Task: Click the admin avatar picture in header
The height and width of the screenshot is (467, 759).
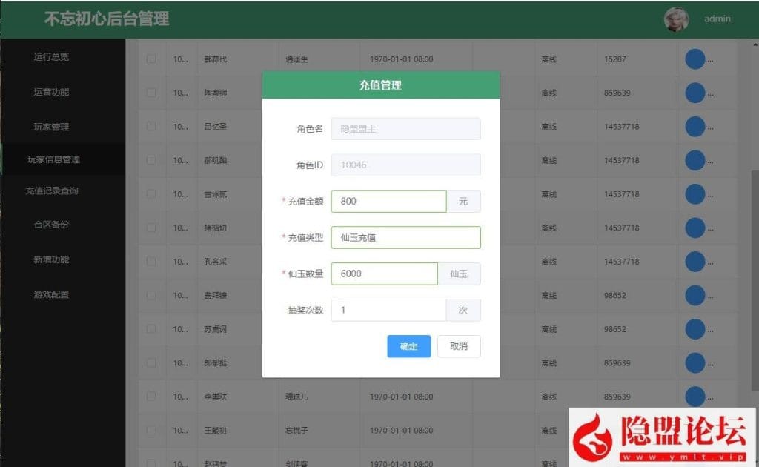Action: (676, 19)
